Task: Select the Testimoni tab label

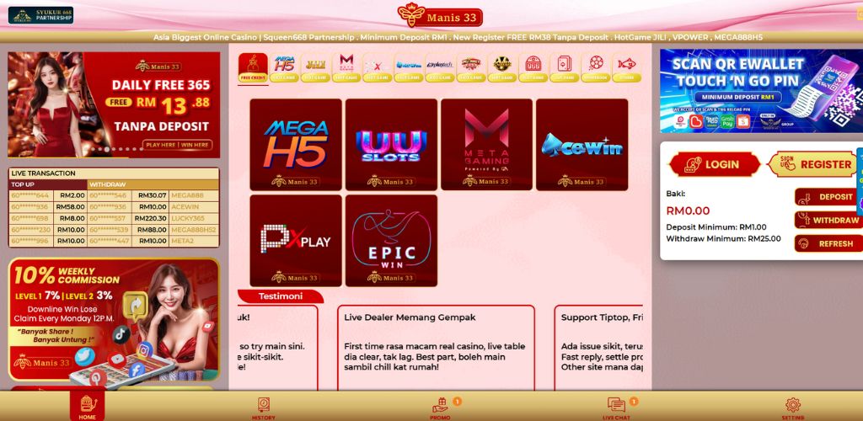Action: pos(281,296)
